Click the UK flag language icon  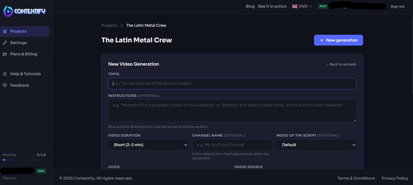click(294, 6)
